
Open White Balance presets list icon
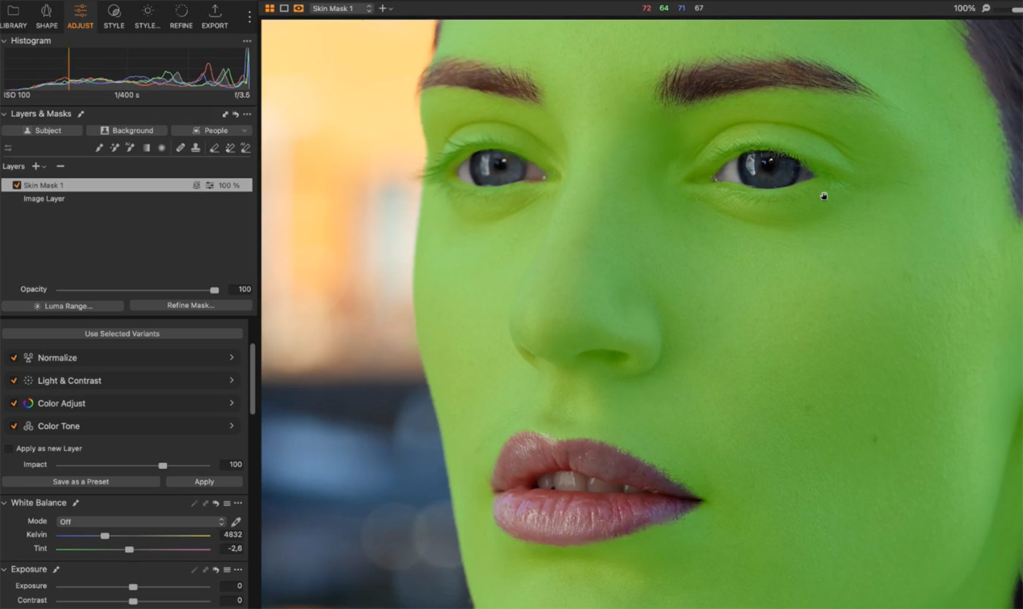pyautogui.click(x=227, y=503)
